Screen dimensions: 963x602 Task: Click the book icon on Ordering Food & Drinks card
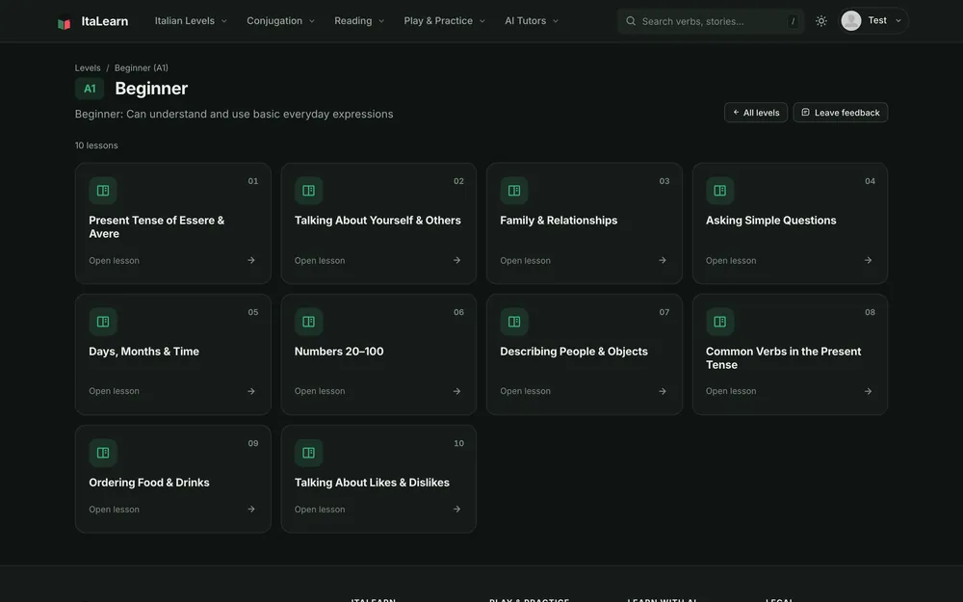(x=103, y=453)
